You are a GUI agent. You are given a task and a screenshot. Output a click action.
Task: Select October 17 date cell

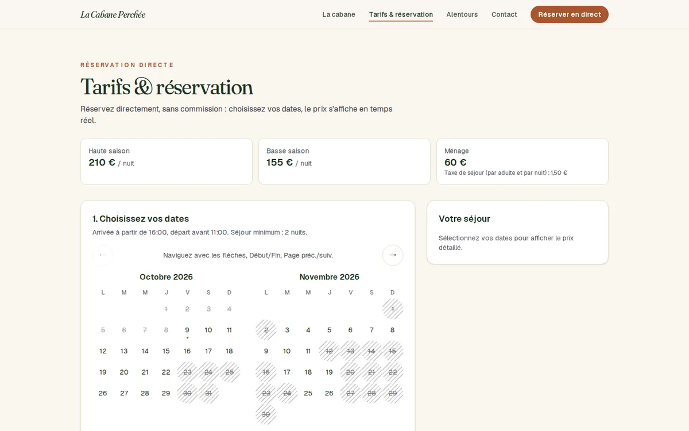pos(208,351)
